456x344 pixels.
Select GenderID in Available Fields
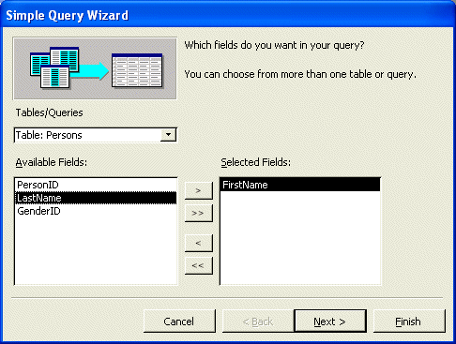tap(96, 211)
